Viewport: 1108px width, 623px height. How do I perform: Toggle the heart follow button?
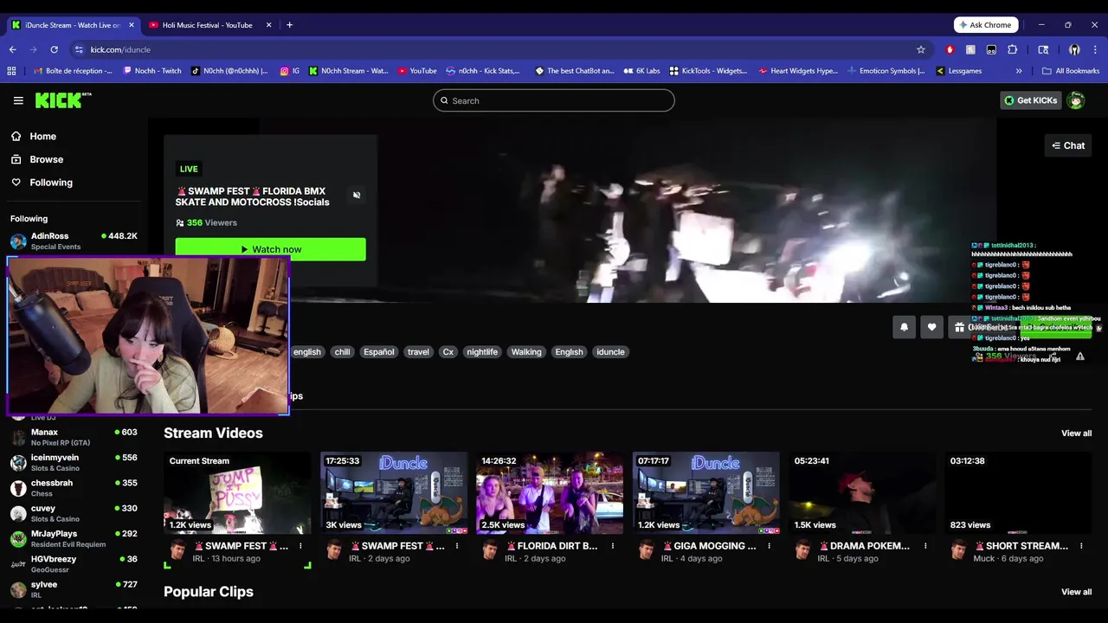(931, 327)
